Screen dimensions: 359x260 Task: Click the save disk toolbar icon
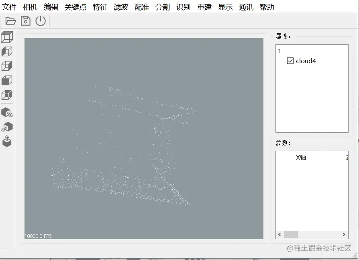26,21
